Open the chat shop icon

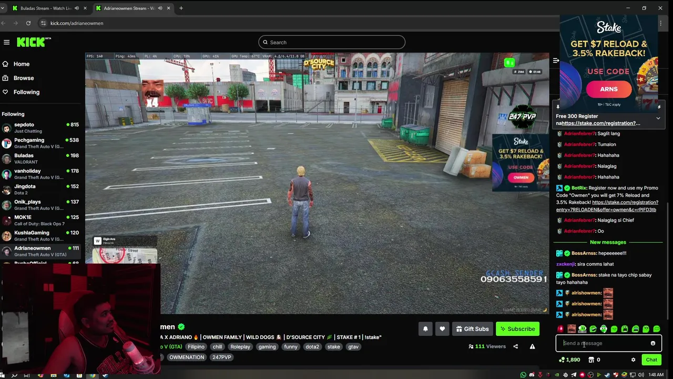click(591, 360)
